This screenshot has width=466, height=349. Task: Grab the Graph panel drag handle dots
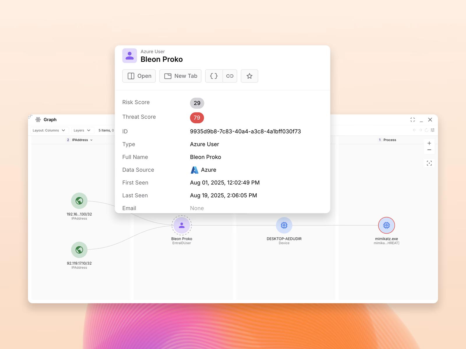tap(30, 117)
